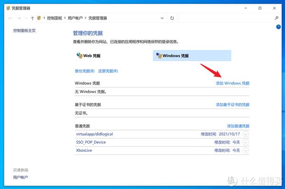Click the Windows 凭据 vault icon
285x189 pixels.
(x=159, y=56)
